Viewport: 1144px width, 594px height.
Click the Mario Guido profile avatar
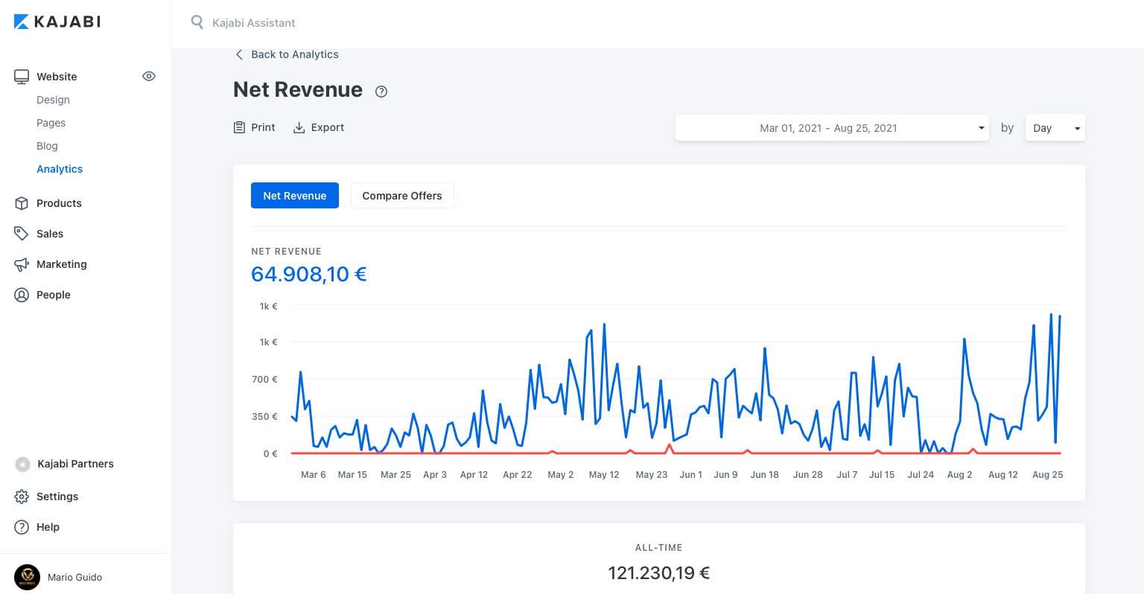pos(27,577)
